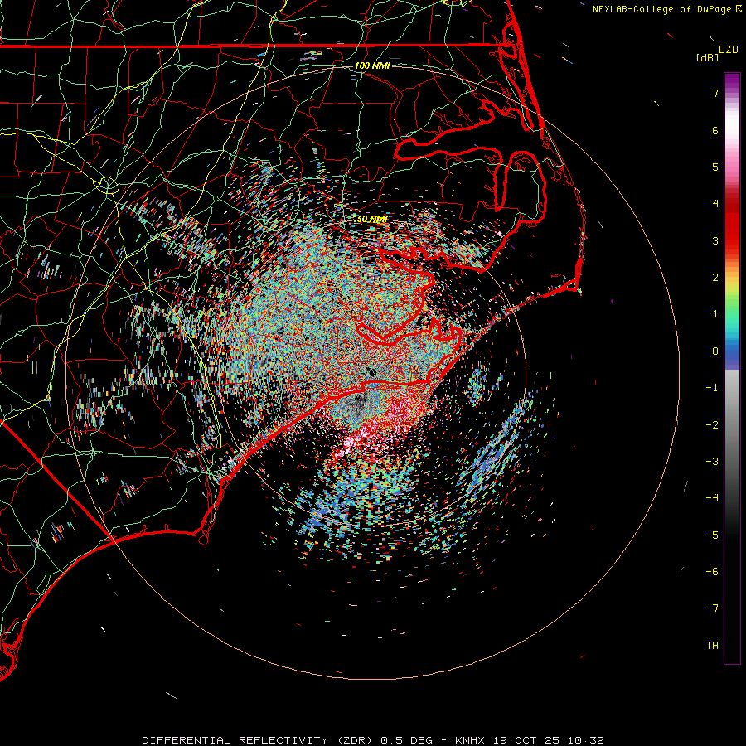
Task: Click the 50 NMI range ring label
Action: tap(372, 219)
